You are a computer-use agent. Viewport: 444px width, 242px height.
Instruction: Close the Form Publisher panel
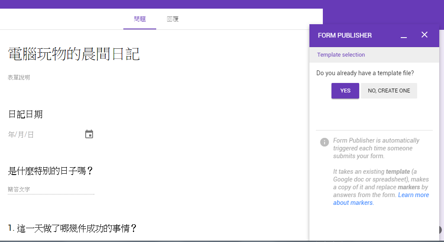click(424, 35)
